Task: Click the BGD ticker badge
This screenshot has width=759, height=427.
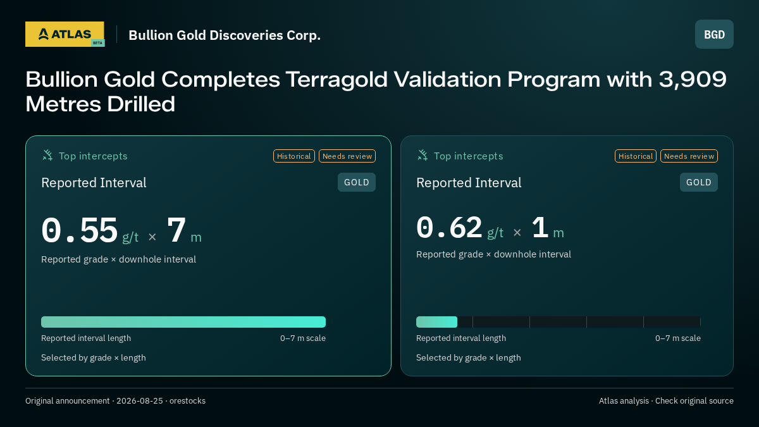Action: pyautogui.click(x=714, y=34)
